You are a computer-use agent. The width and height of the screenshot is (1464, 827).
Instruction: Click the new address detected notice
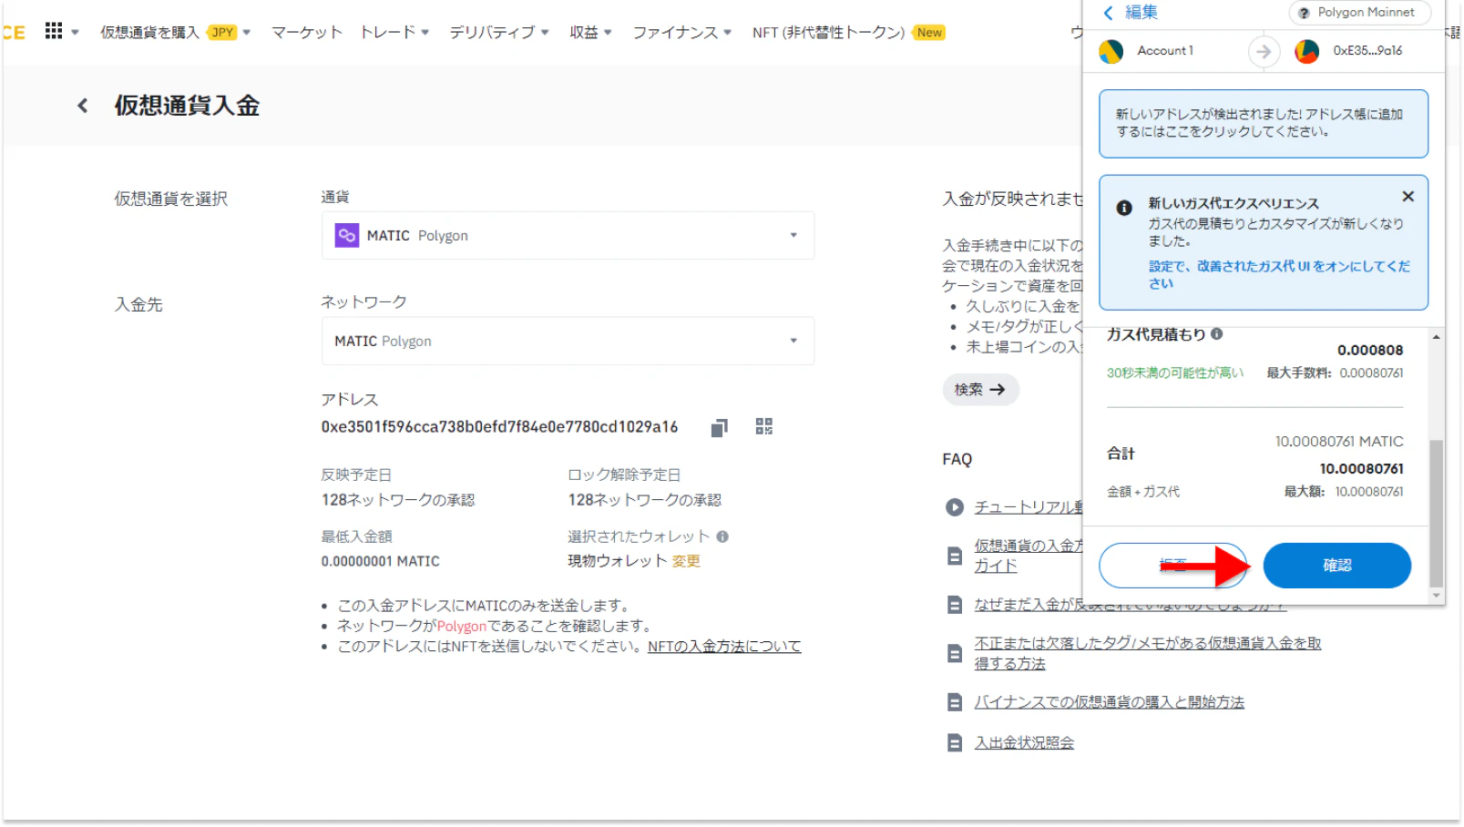[1263, 123]
